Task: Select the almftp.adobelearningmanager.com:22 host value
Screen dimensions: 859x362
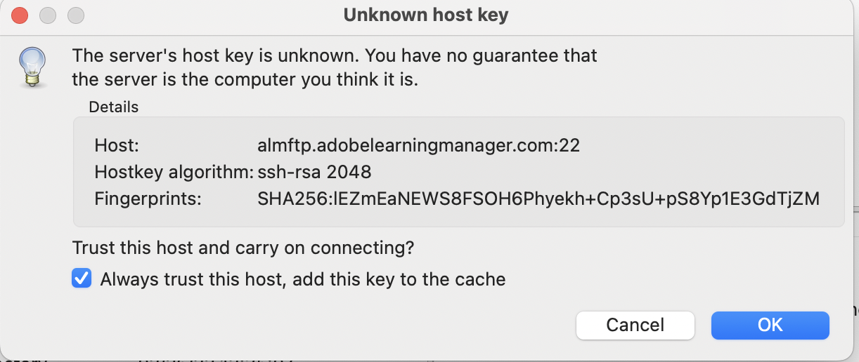Action: 418,146
